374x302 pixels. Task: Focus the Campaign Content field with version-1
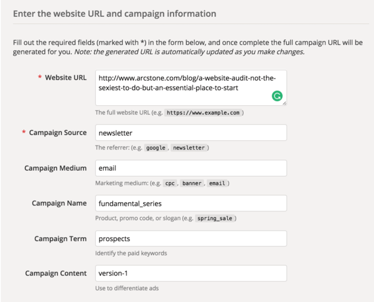tap(191, 273)
